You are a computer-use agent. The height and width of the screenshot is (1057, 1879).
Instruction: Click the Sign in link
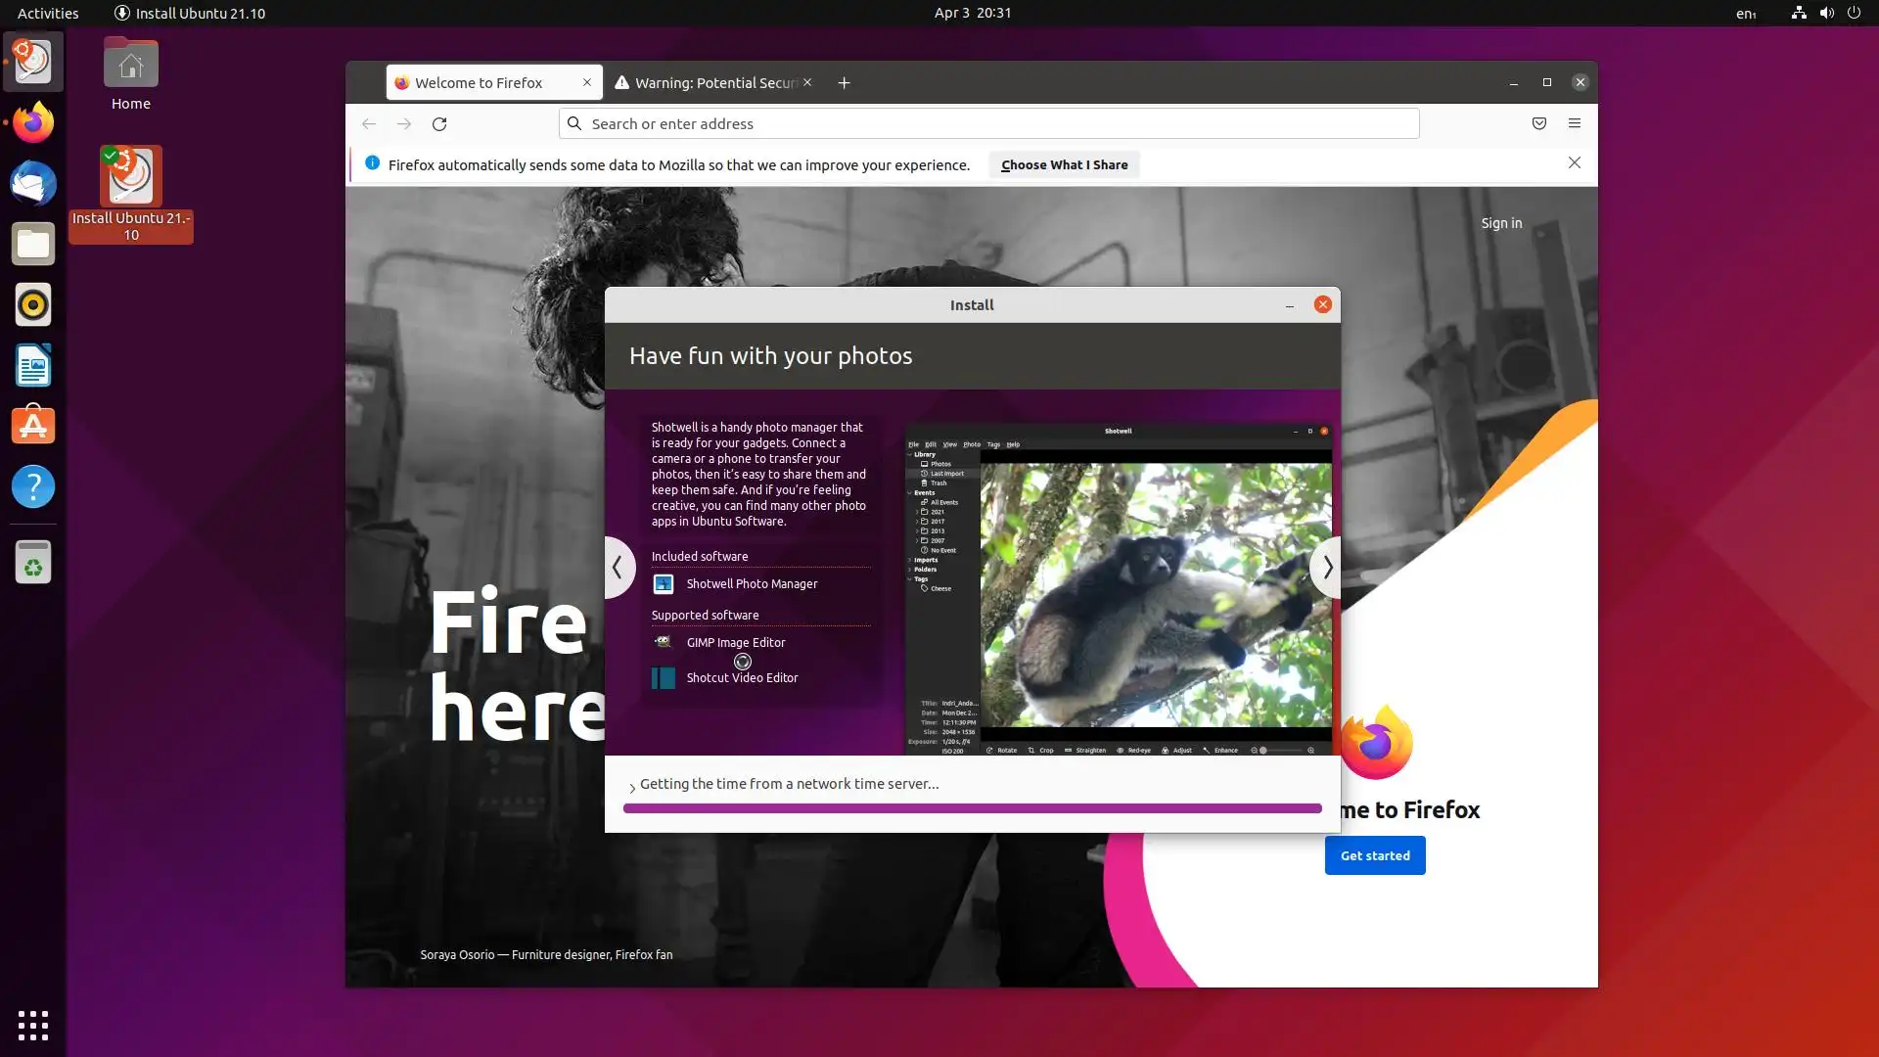pyautogui.click(x=1500, y=223)
